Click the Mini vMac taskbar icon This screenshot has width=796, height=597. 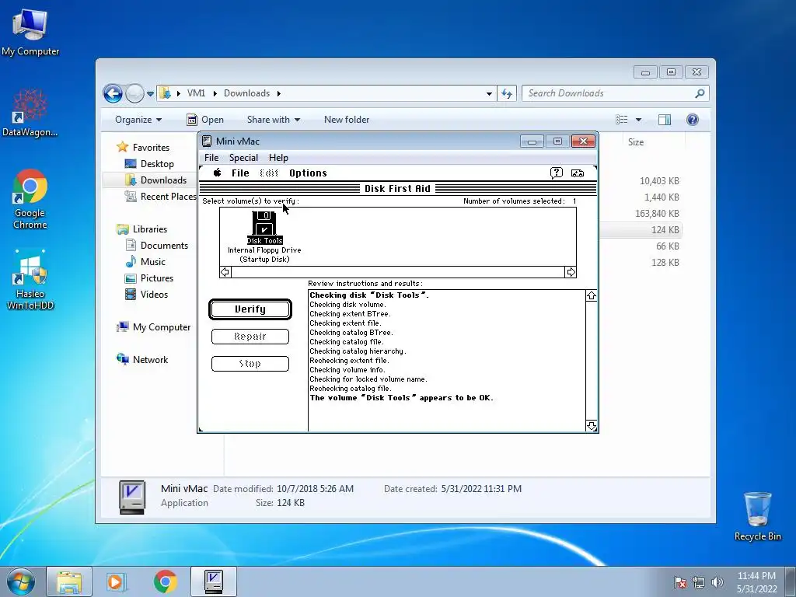pyautogui.click(x=214, y=581)
